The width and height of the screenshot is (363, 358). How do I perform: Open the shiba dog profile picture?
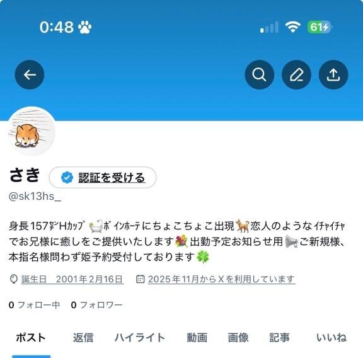pyautogui.click(x=32, y=131)
